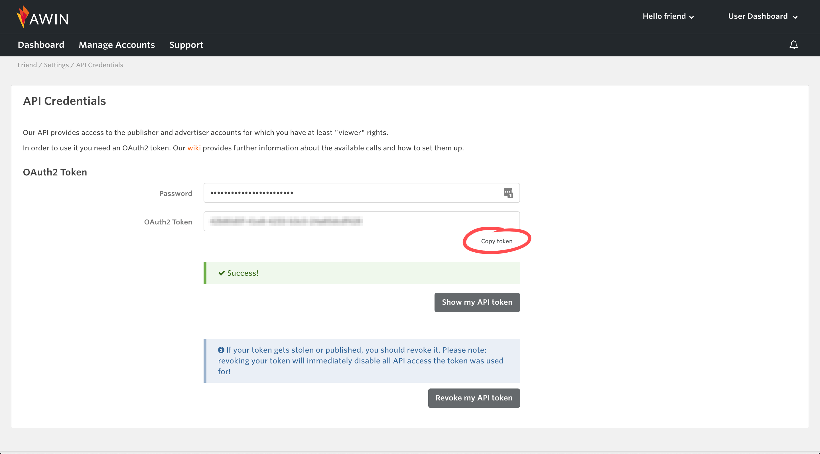820x454 pixels.
Task: Open the User Dashboard dropdown
Action: 763,16
